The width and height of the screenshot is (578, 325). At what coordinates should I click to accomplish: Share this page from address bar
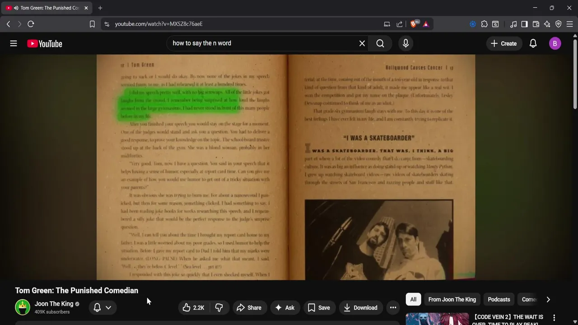point(400,24)
